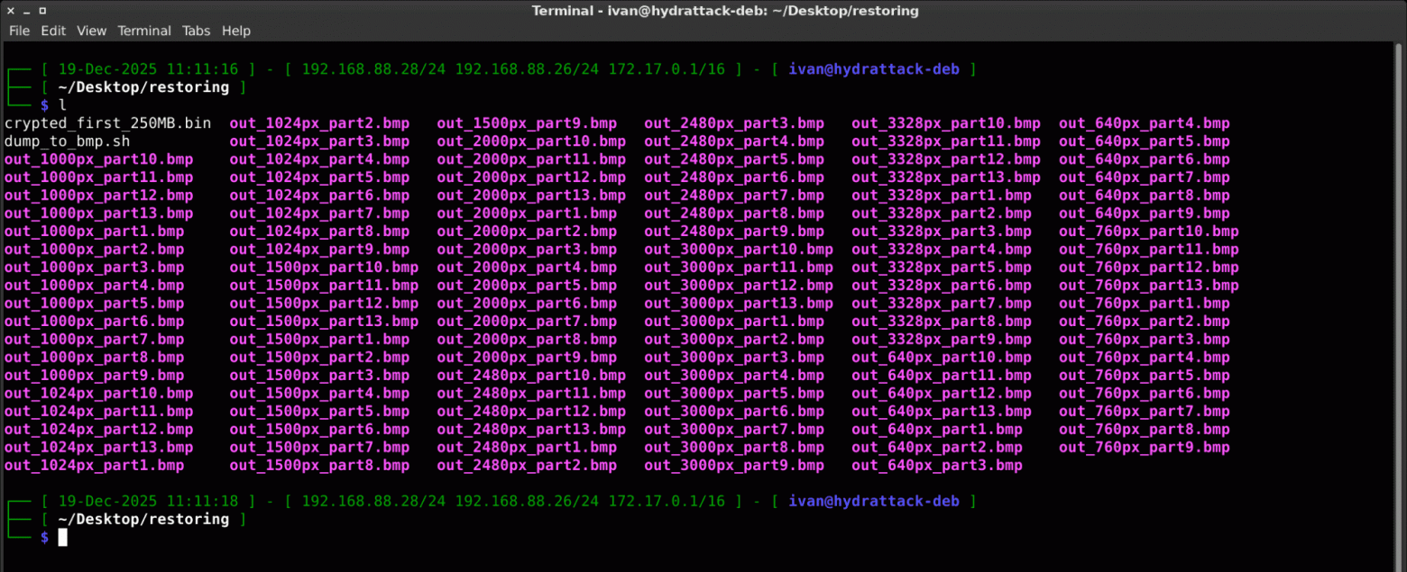Viewport: 1407px width, 572px height.
Task: Click out_760px_part10.bmp file name
Action: click(x=1149, y=232)
